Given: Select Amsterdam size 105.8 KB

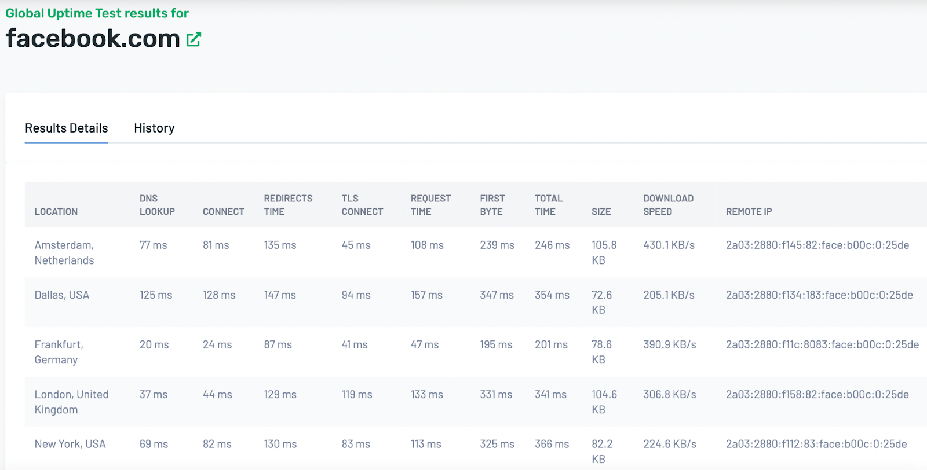Looking at the screenshot, I should (604, 253).
